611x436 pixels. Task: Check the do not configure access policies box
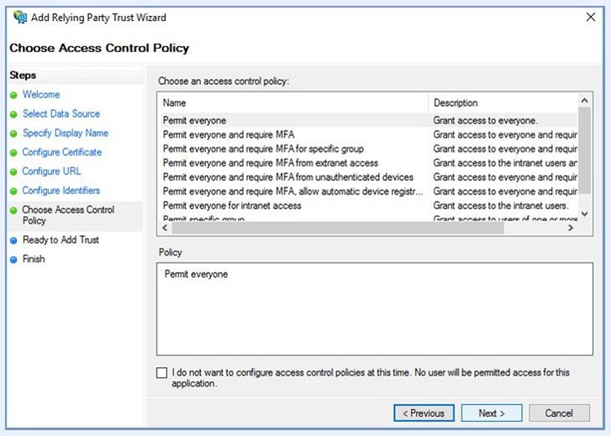[x=162, y=372]
